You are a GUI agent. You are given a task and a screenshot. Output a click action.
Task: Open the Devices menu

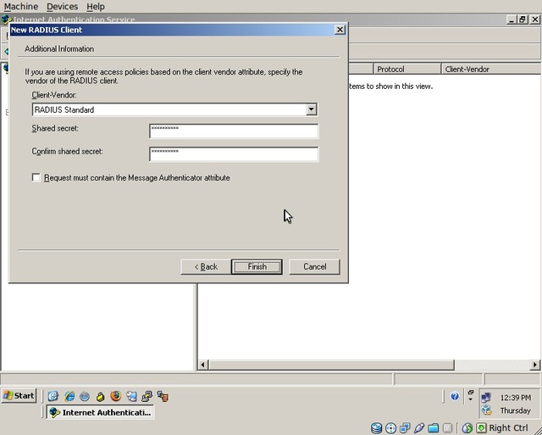pos(62,7)
